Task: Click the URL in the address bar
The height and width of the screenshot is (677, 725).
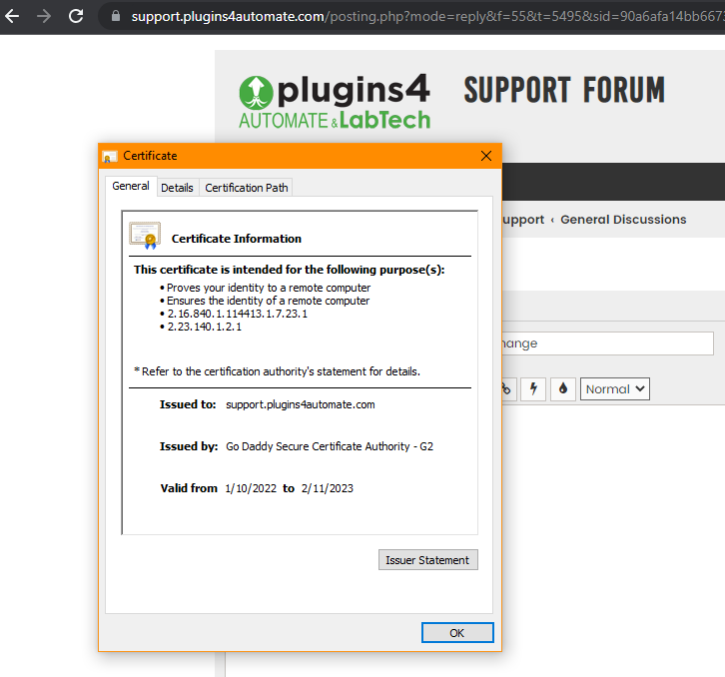Action: [427, 16]
